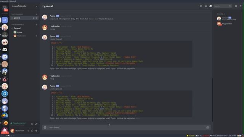Open the mentions at-sign icon
Image resolution: width=244 pixels, height=137 pixels.
coord(236,6)
